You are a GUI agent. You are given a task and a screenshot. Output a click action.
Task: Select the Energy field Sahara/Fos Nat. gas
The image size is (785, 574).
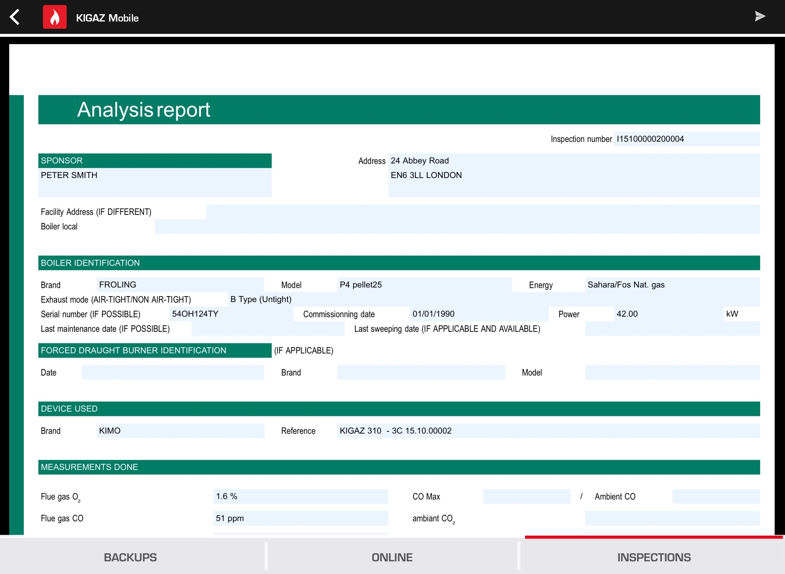pos(672,285)
